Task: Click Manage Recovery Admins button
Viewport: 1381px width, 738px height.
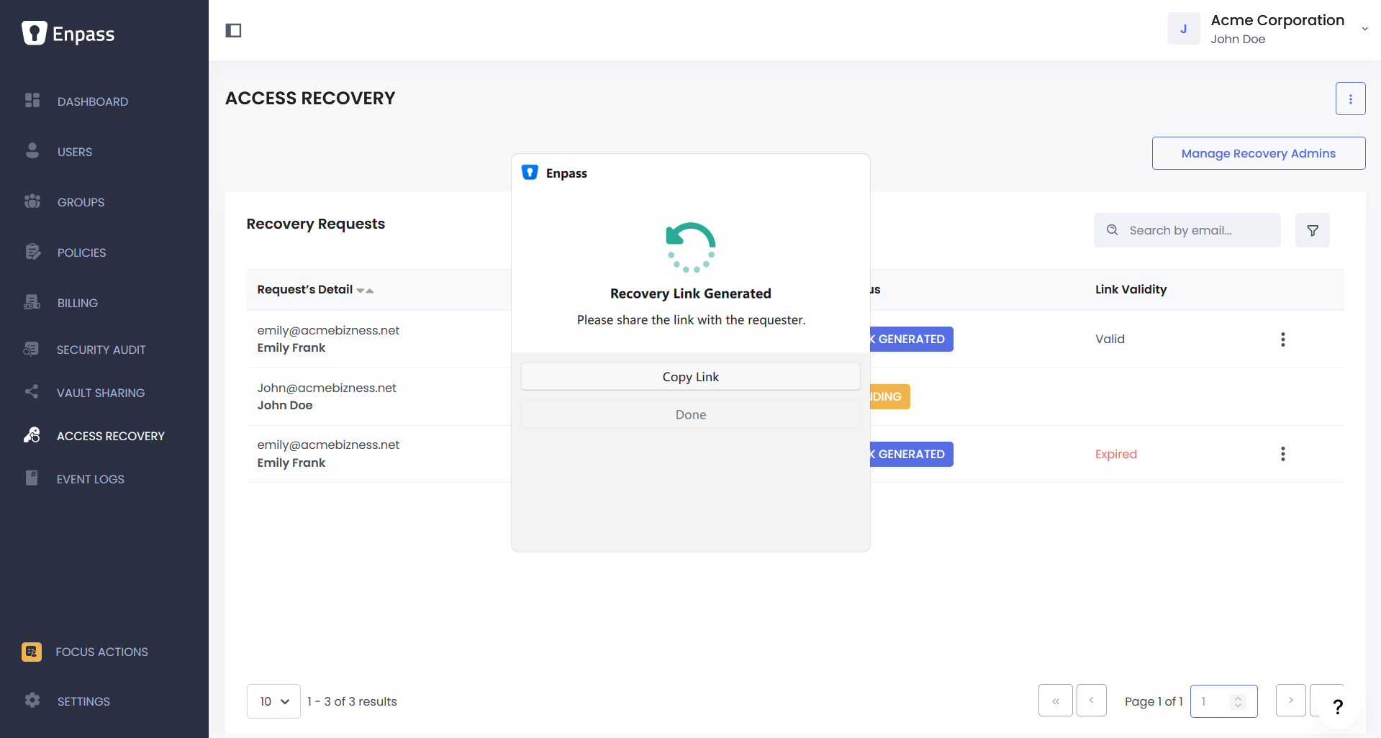Action: pyautogui.click(x=1258, y=153)
